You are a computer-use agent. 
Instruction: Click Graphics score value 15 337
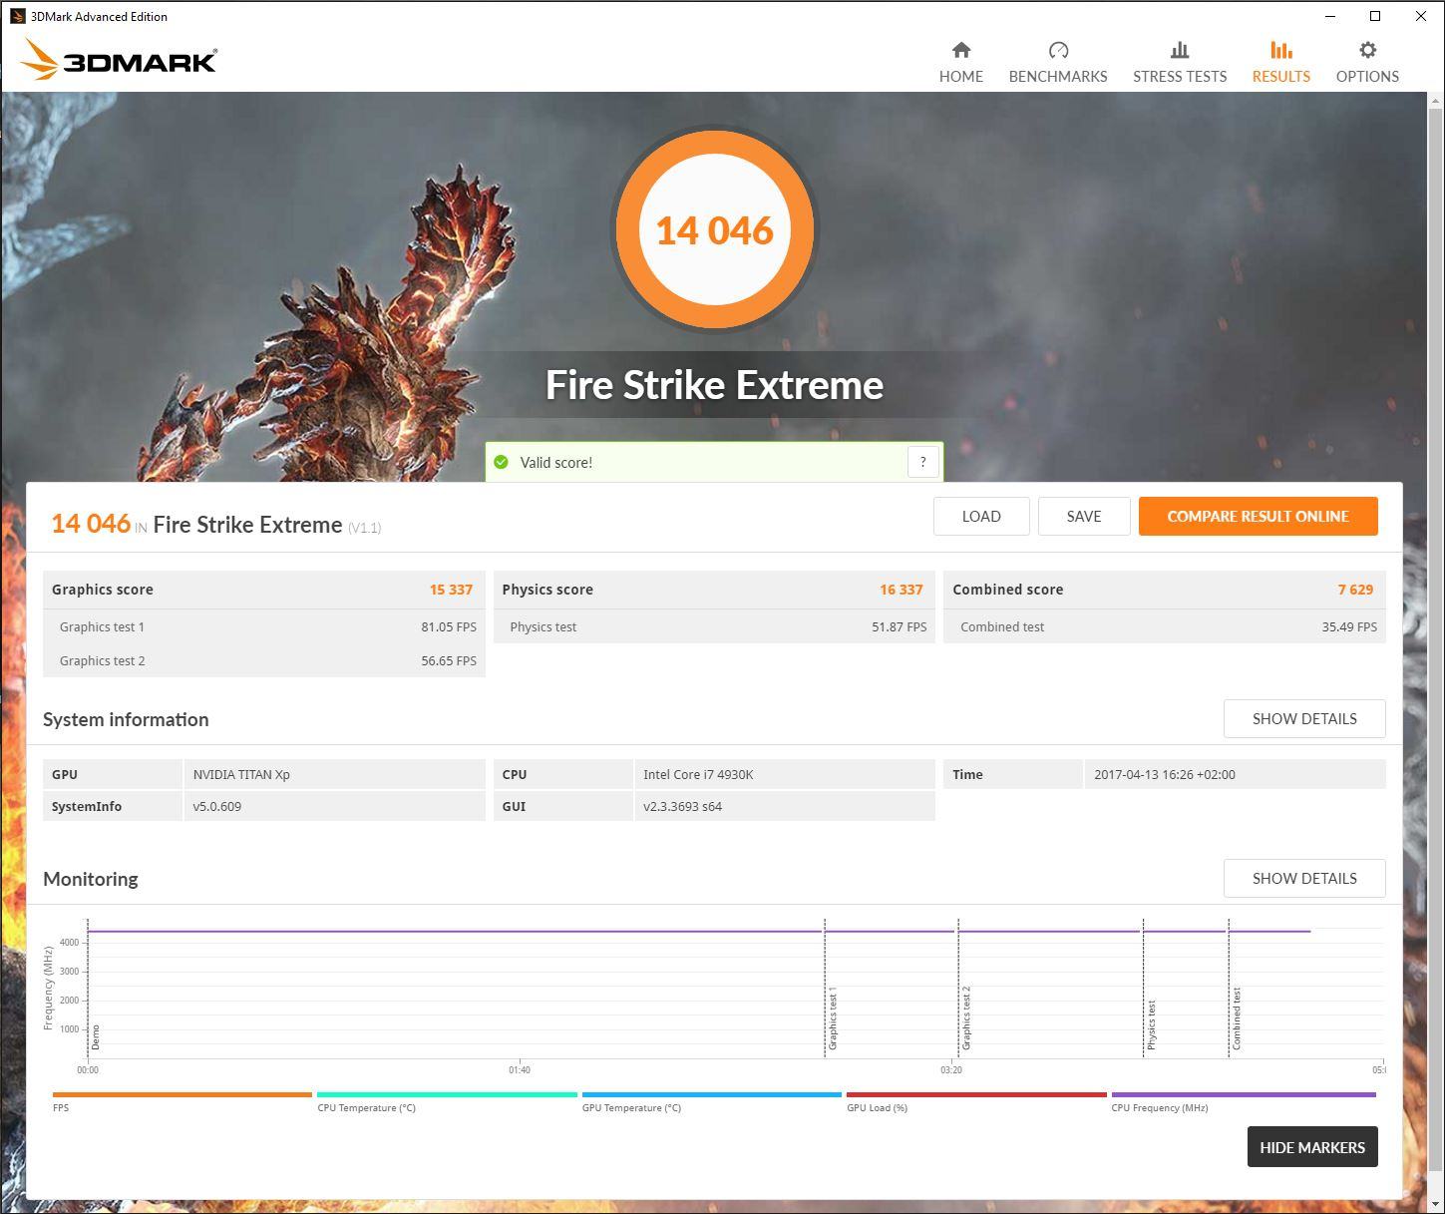(451, 590)
